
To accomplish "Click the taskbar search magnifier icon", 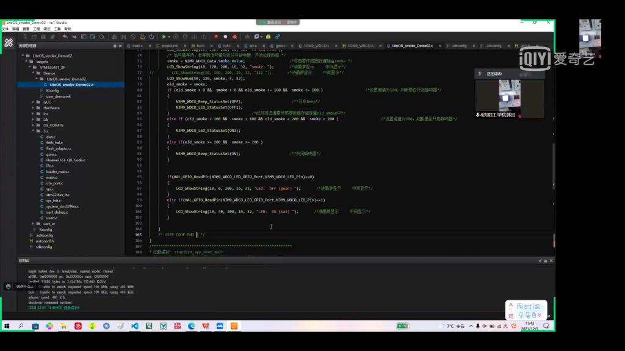I will [21, 326].
